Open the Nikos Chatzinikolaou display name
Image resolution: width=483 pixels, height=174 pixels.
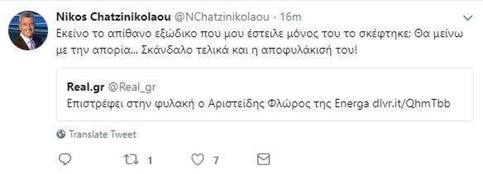tap(113, 17)
